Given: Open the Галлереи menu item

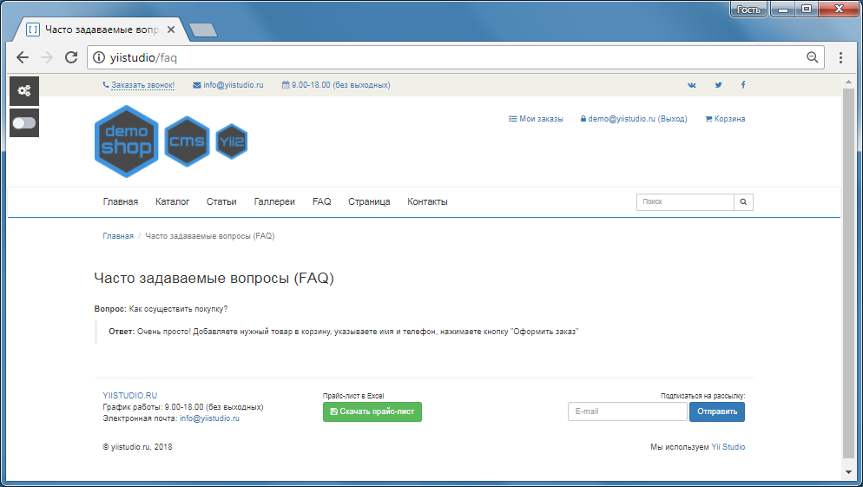Looking at the screenshot, I should [x=274, y=202].
